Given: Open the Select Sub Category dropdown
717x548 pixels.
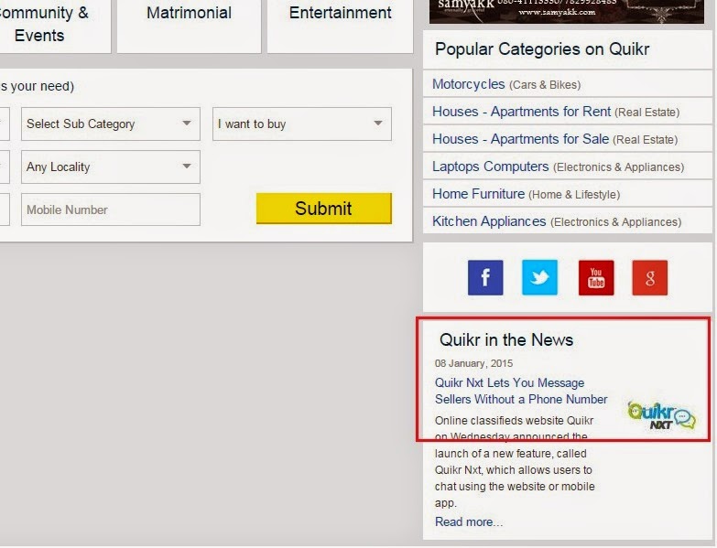Looking at the screenshot, I should [x=111, y=124].
